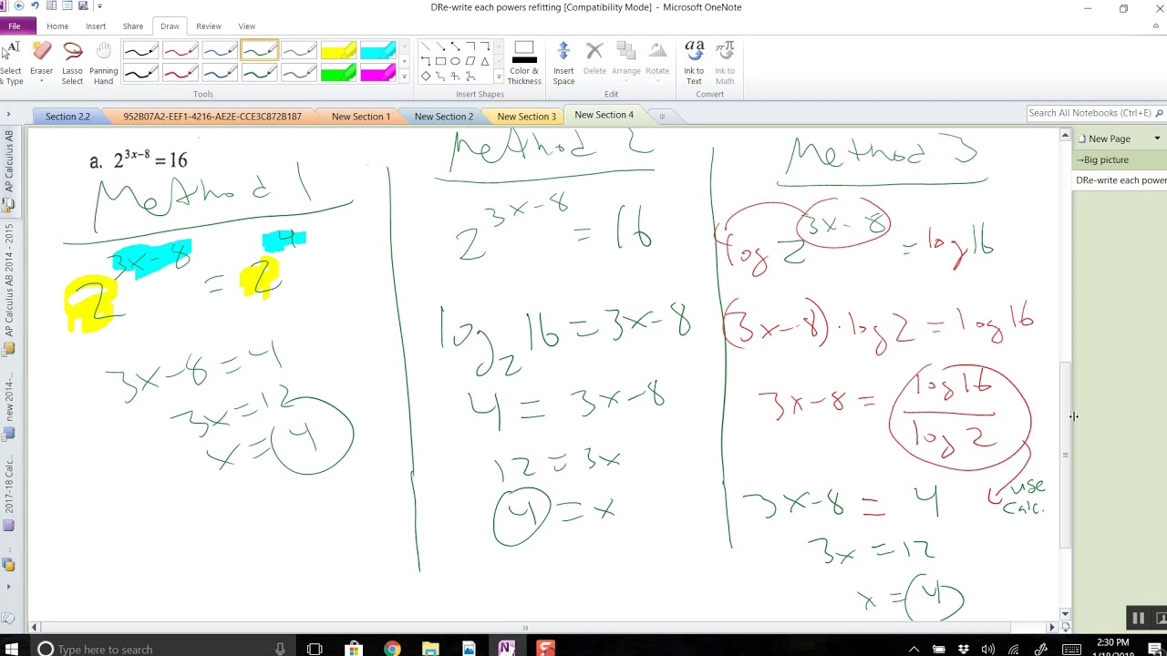Screen dimensions: 1167x656
Task: Open the Arrange menu
Action: (x=626, y=59)
